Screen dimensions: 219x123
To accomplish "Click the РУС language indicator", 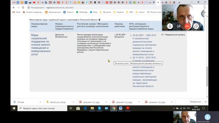I will [x=189, y=108].
